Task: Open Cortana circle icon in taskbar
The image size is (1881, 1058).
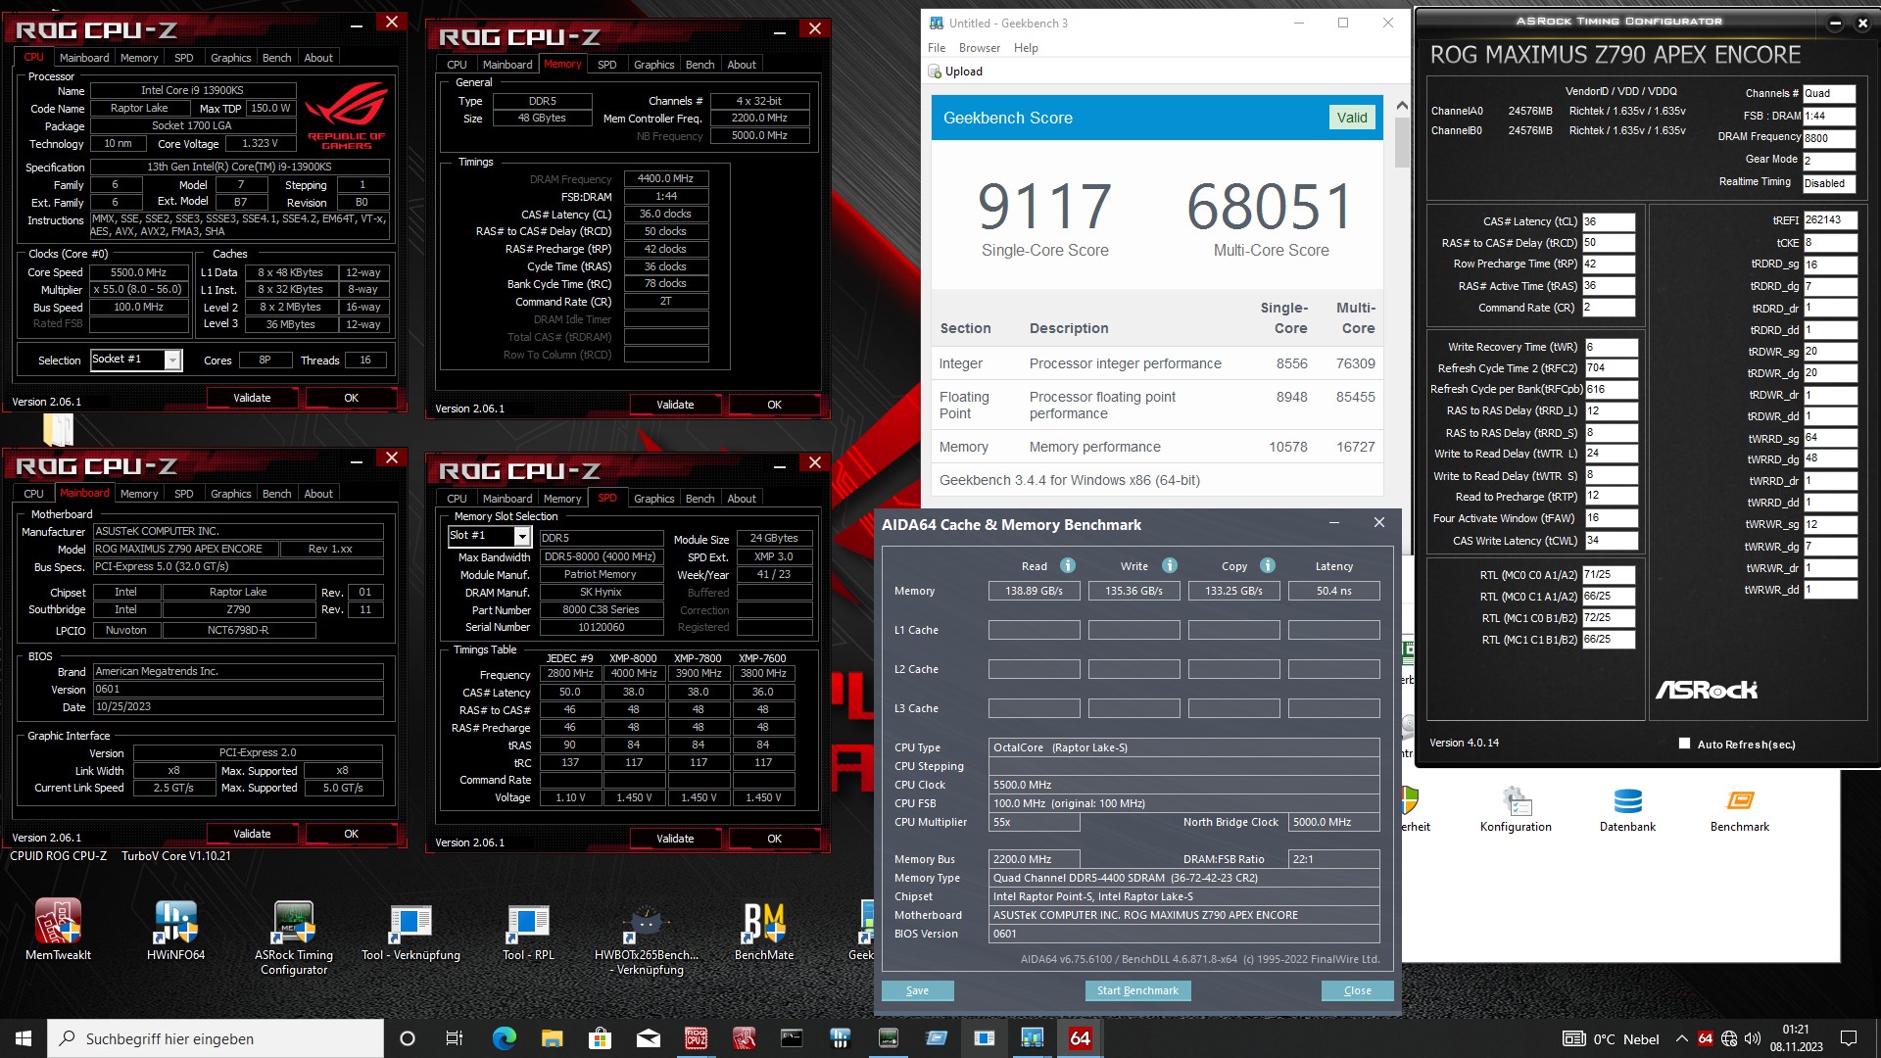Action: tap(408, 1038)
